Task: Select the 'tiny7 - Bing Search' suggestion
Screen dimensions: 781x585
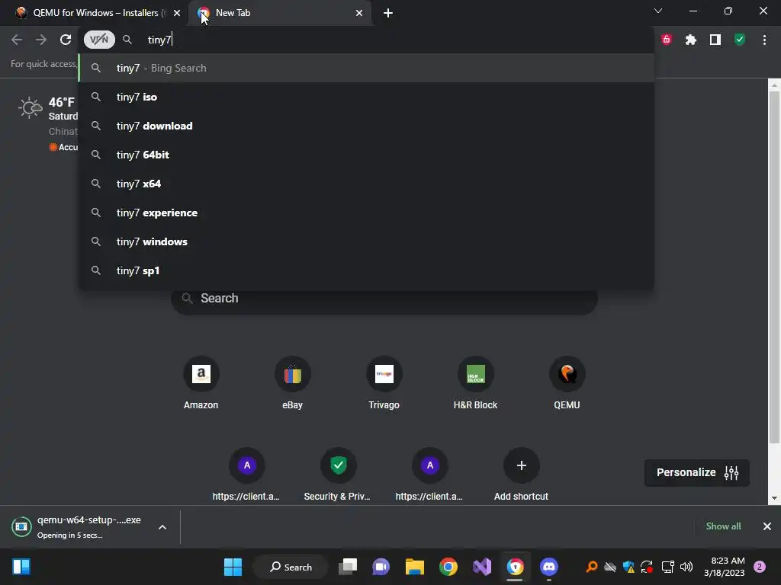Action: click(x=366, y=68)
